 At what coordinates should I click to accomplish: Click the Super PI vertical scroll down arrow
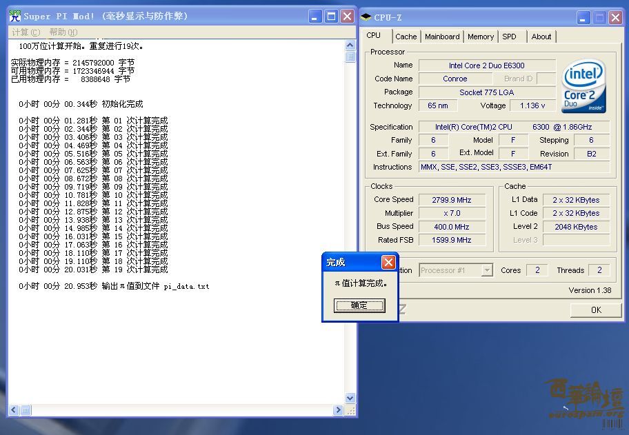(350, 398)
